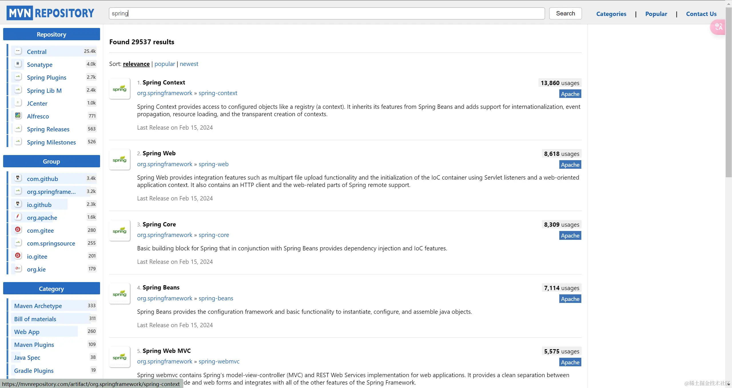Click the Spring Milestones icon
Viewport: 732px width, 388px height.
tap(18, 142)
